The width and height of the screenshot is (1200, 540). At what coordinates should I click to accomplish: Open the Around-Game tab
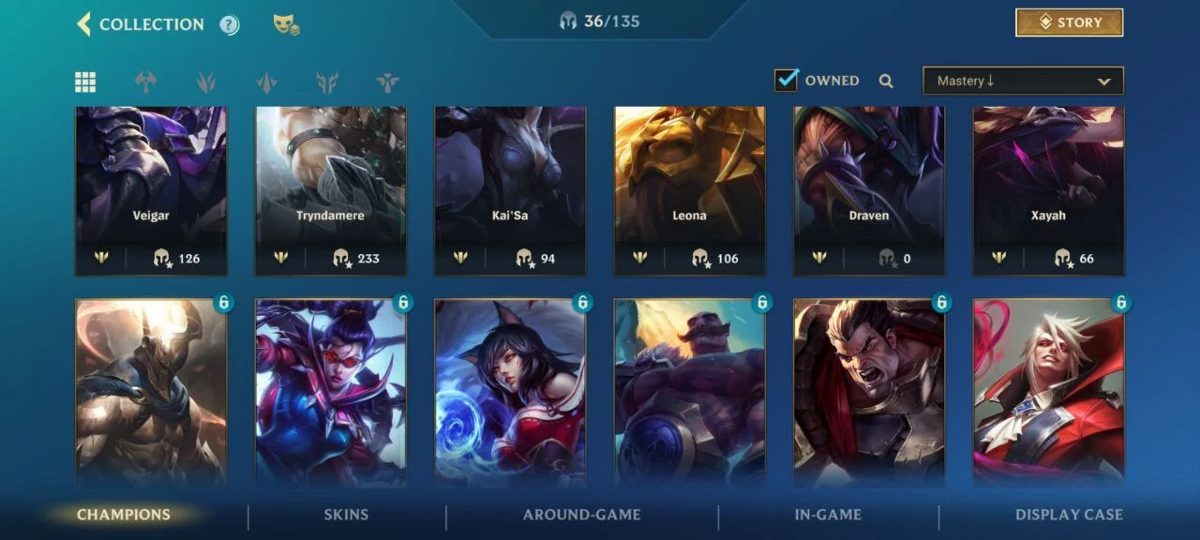(x=582, y=515)
